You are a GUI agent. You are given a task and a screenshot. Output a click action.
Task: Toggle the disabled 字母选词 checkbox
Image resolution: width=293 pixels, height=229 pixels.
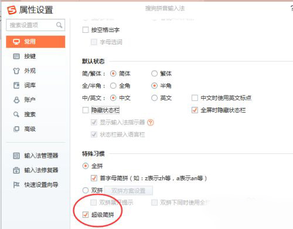(x=94, y=42)
